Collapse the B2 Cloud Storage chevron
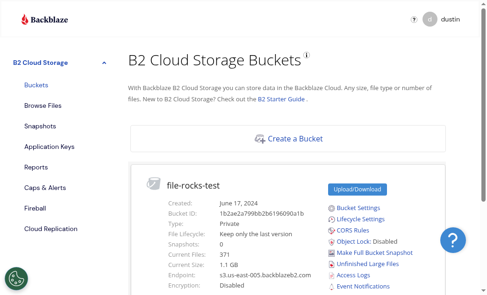 pyautogui.click(x=104, y=63)
